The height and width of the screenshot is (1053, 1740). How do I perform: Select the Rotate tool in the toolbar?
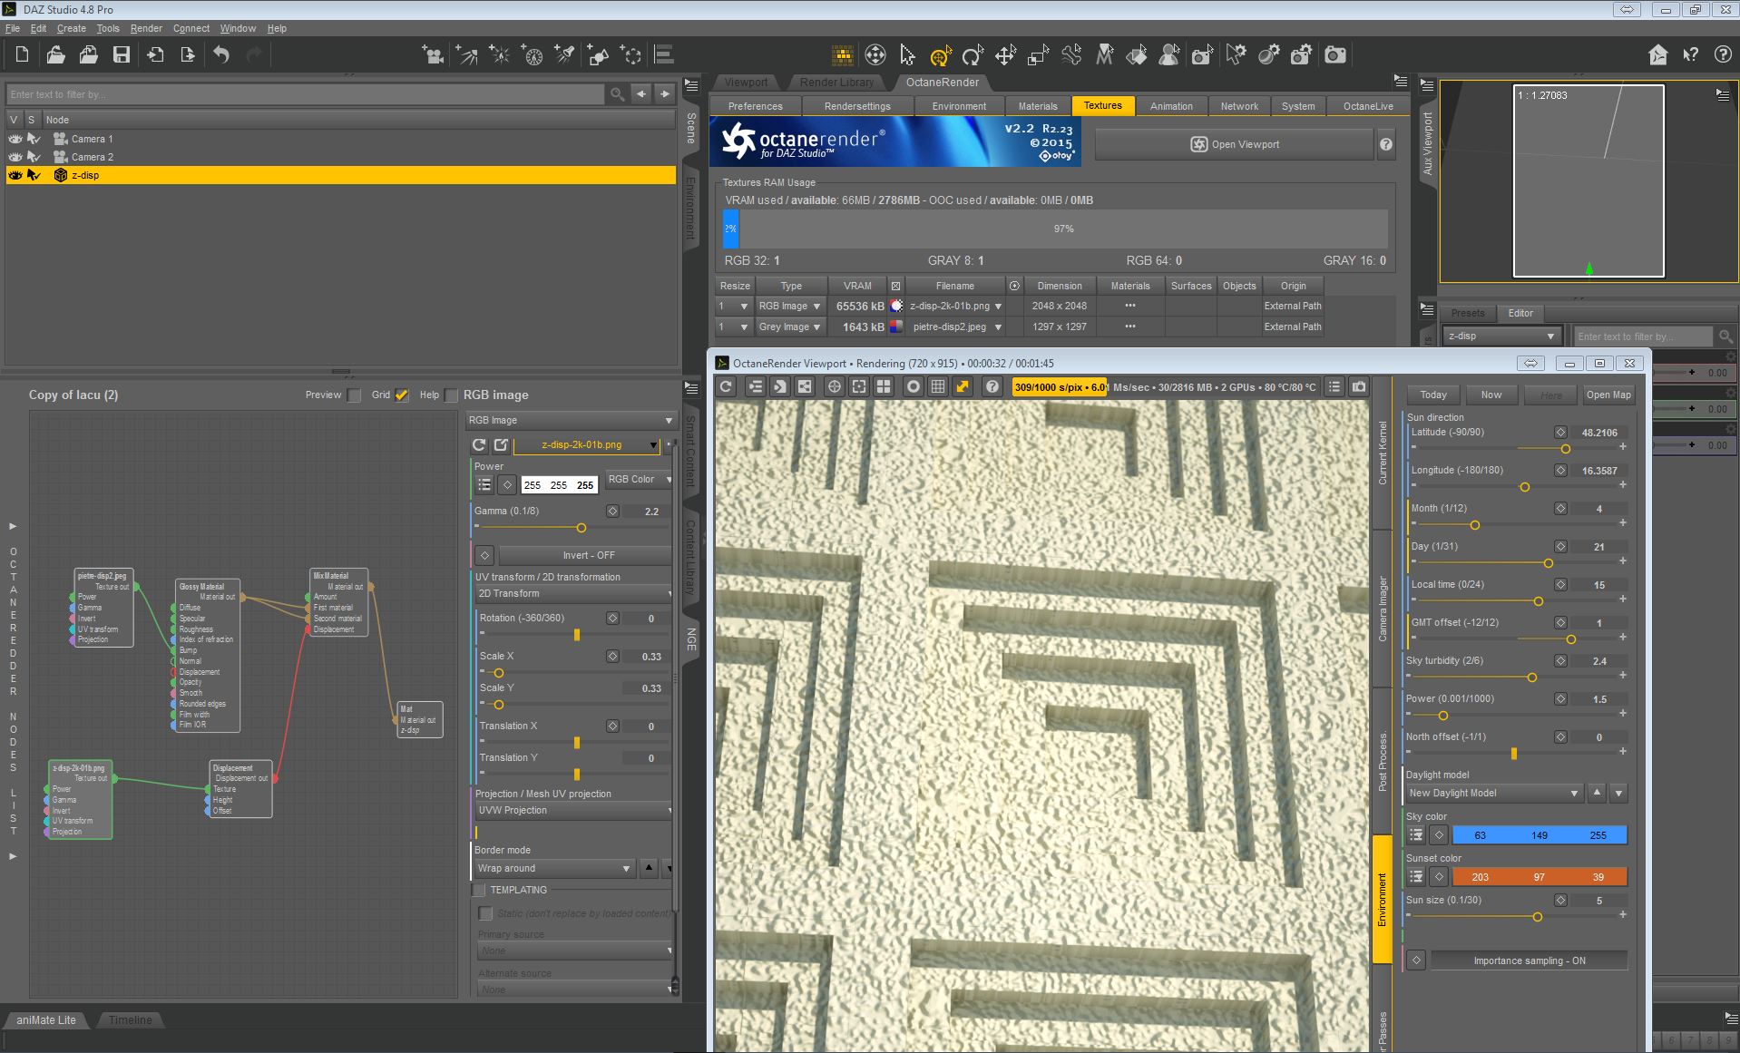coord(973,56)
